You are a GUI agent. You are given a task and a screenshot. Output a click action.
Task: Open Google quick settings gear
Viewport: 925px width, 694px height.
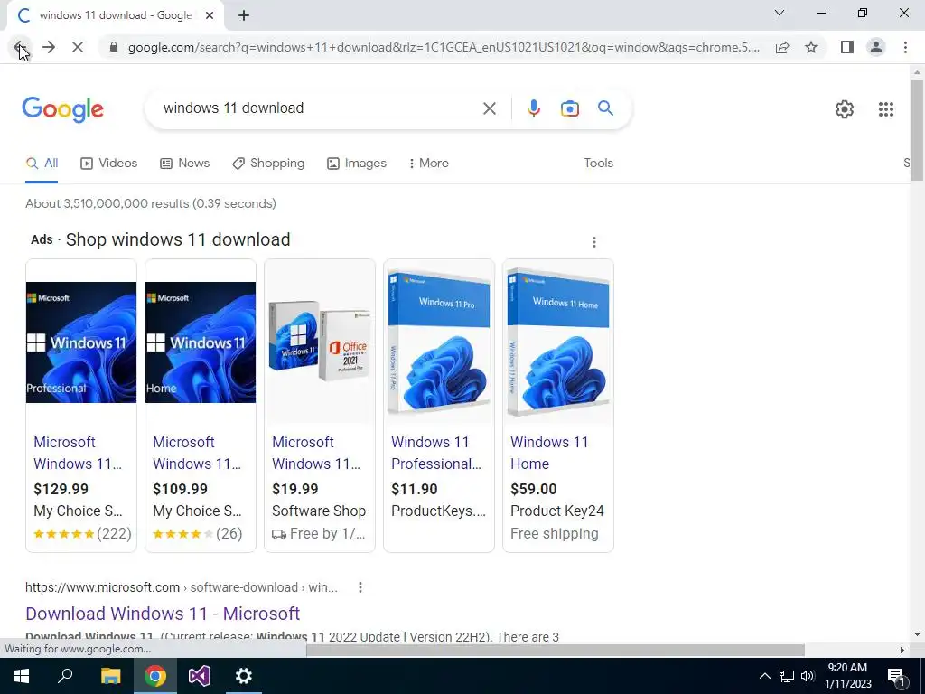(845, 109)
